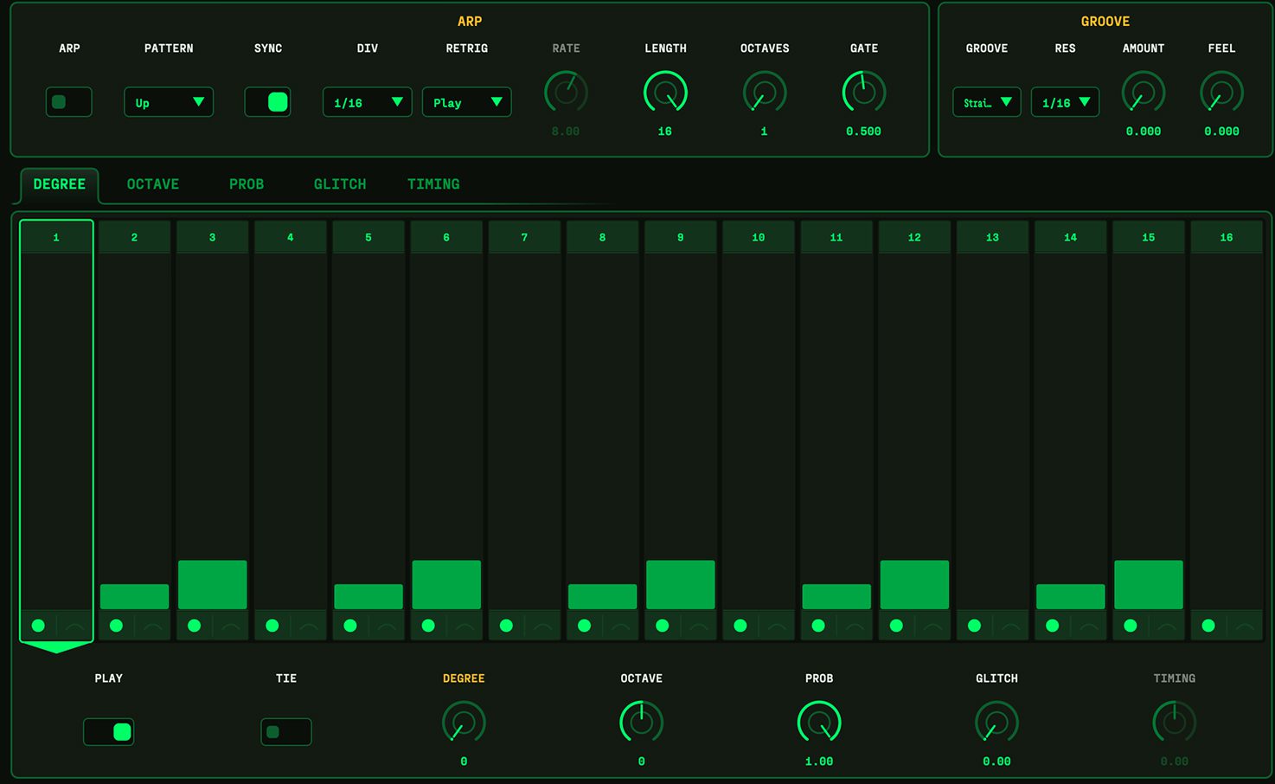The image size is (1275, 784).
Task: Toggle the PLAY switch for selected step
Action: [109, 732]
